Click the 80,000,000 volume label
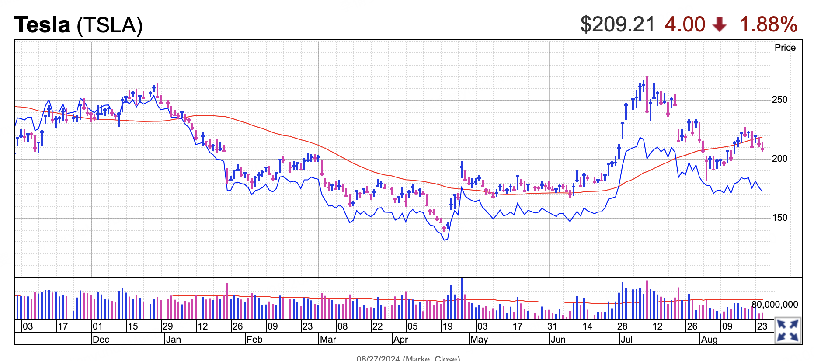Viewport: 814px width, 361px height. pos(775,305)
